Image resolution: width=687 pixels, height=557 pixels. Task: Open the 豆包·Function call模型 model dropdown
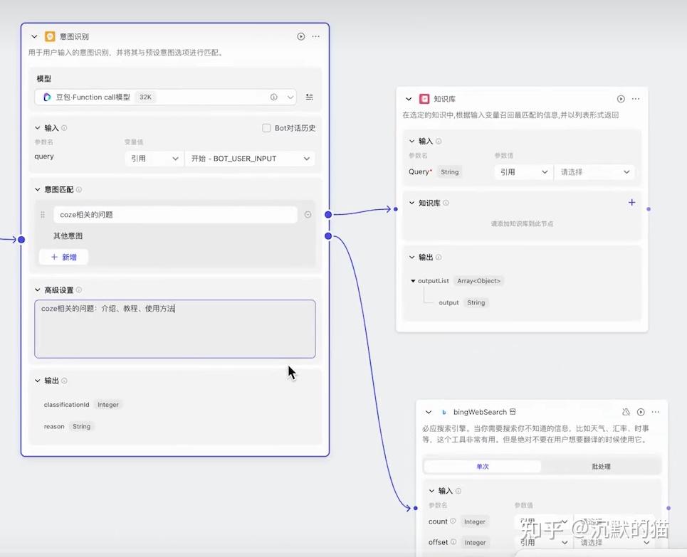pos(166,97)
